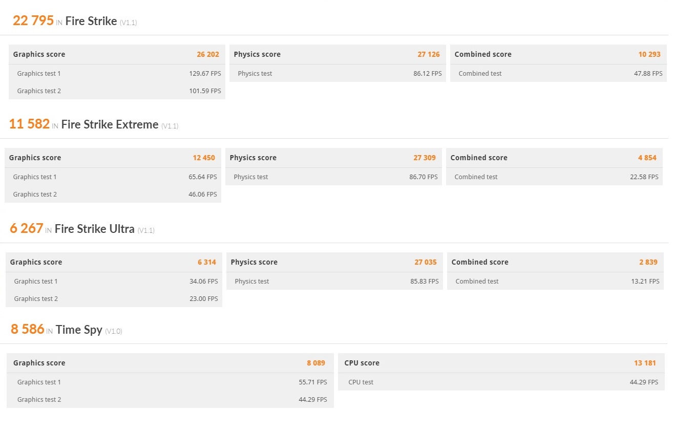Click the Fire Strike overall score 22 795
This screenshot has height=432, width=673.
click(33, 20)
